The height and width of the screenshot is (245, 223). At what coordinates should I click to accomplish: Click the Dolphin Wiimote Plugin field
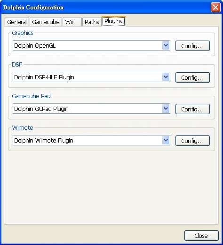tap(91, 140)
